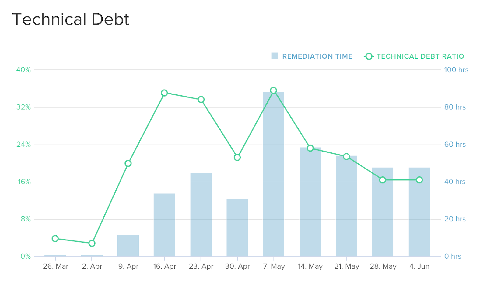
Task: Select the 9. Apr short bar
Action: pyautogui.click(x=128, y=246)
